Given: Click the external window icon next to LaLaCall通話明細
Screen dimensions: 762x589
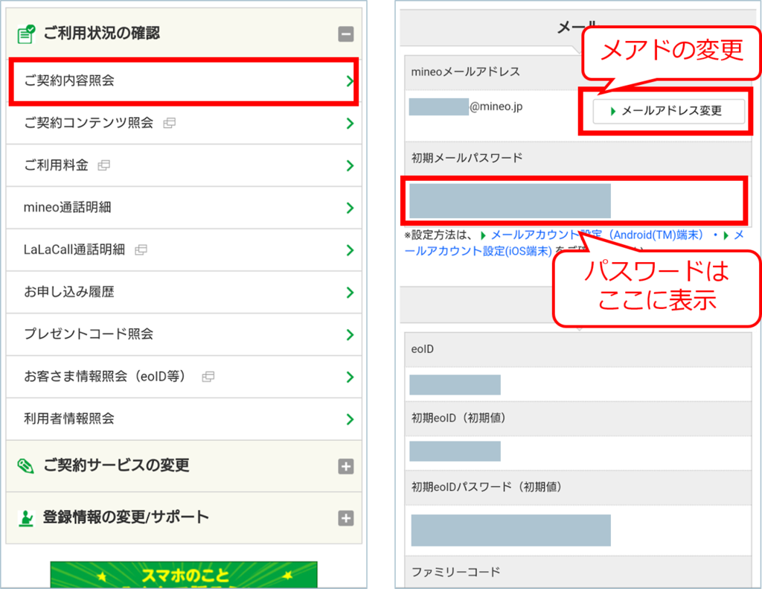Looking at the screenshot, I should [141, 250].
